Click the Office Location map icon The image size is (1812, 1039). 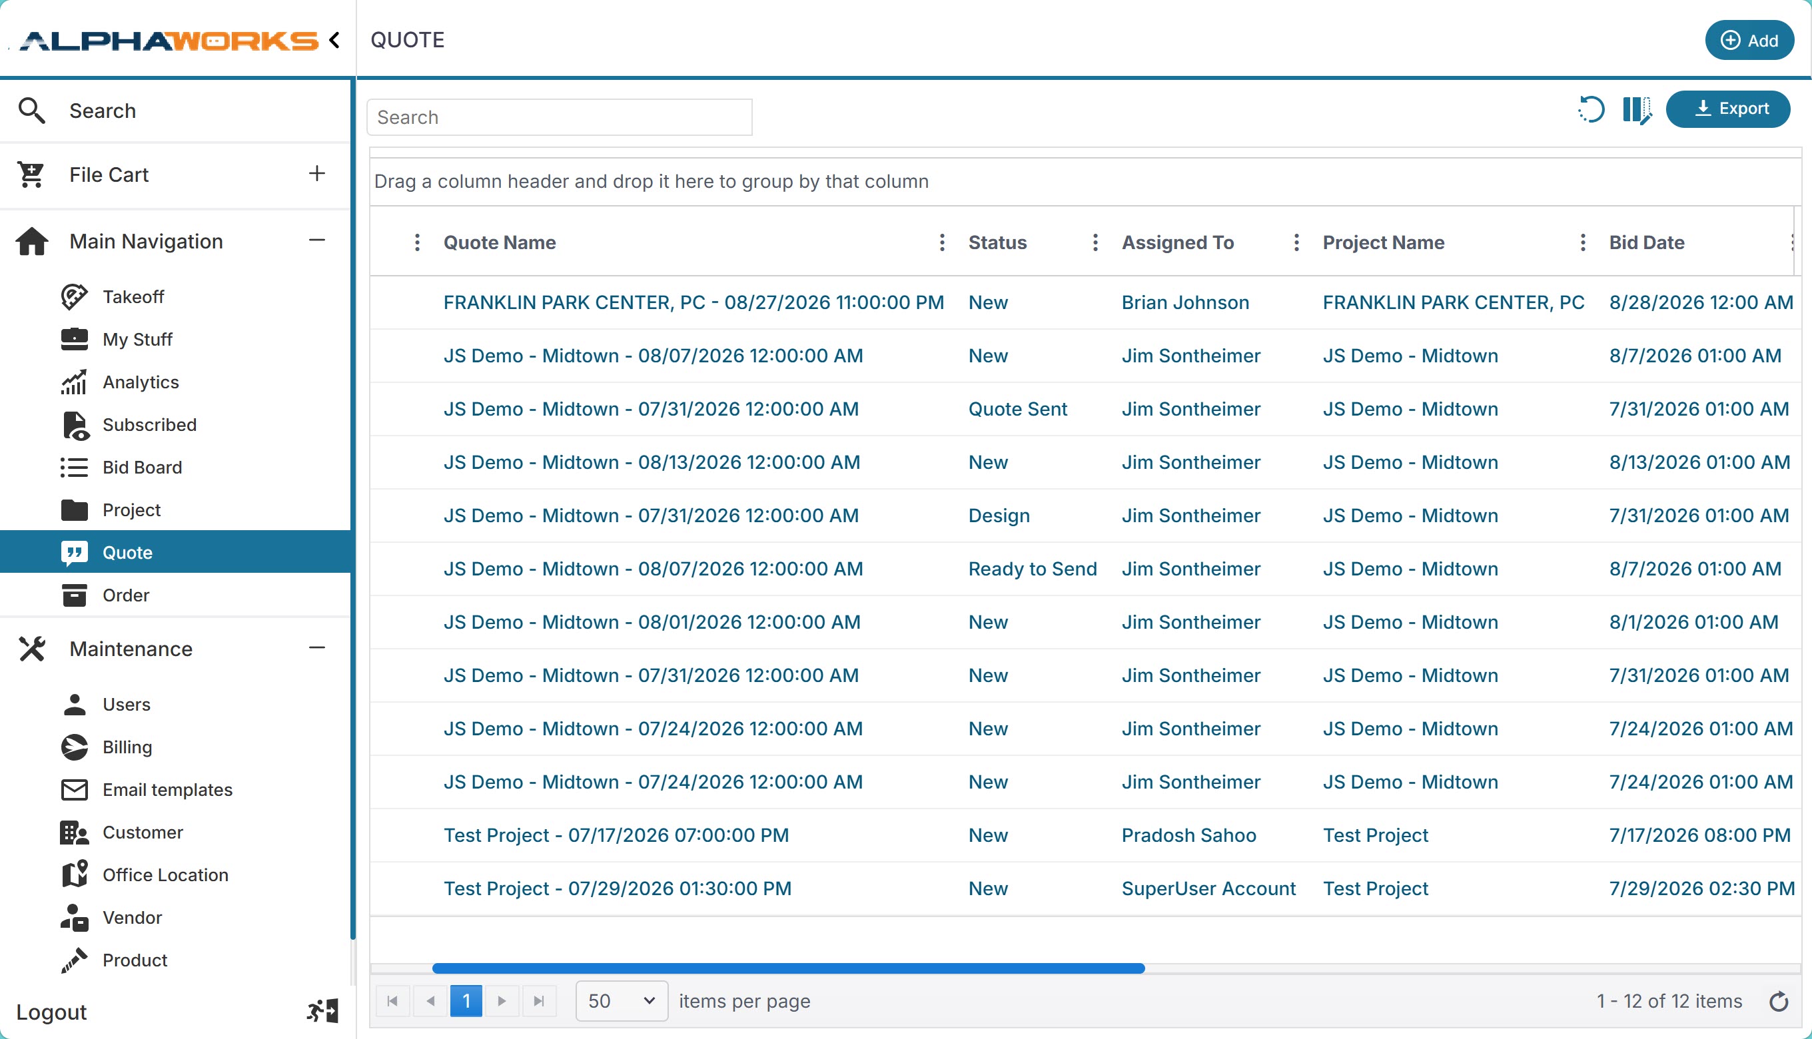[x=74, y=875]
